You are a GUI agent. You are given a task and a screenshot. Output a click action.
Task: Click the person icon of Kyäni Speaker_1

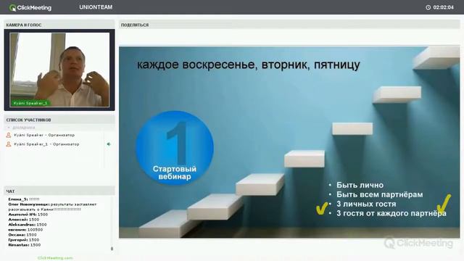click(x=9, y=144)
